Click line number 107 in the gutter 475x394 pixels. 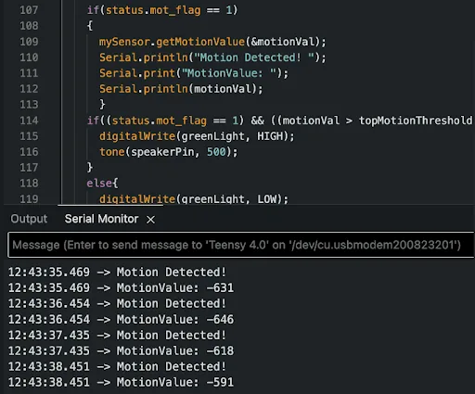[29, 10]
